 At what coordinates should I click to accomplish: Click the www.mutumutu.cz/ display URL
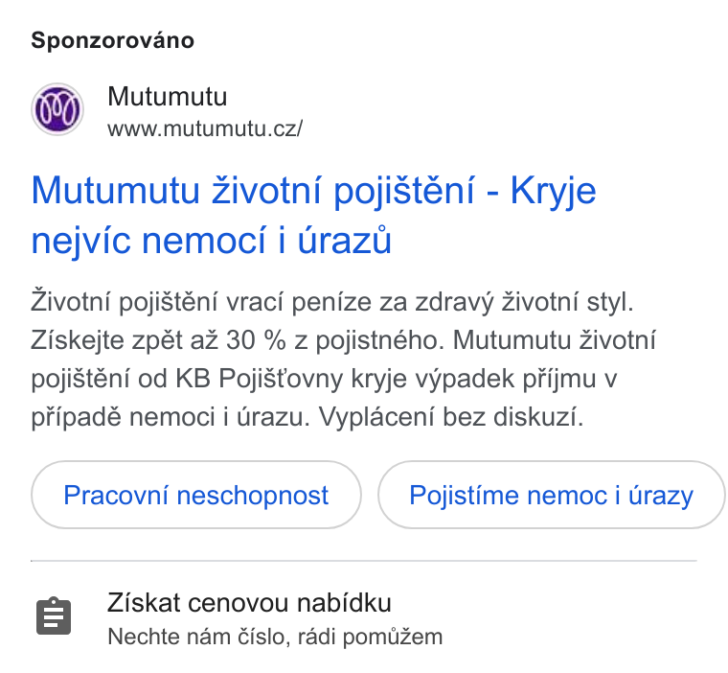click(205, 128)
